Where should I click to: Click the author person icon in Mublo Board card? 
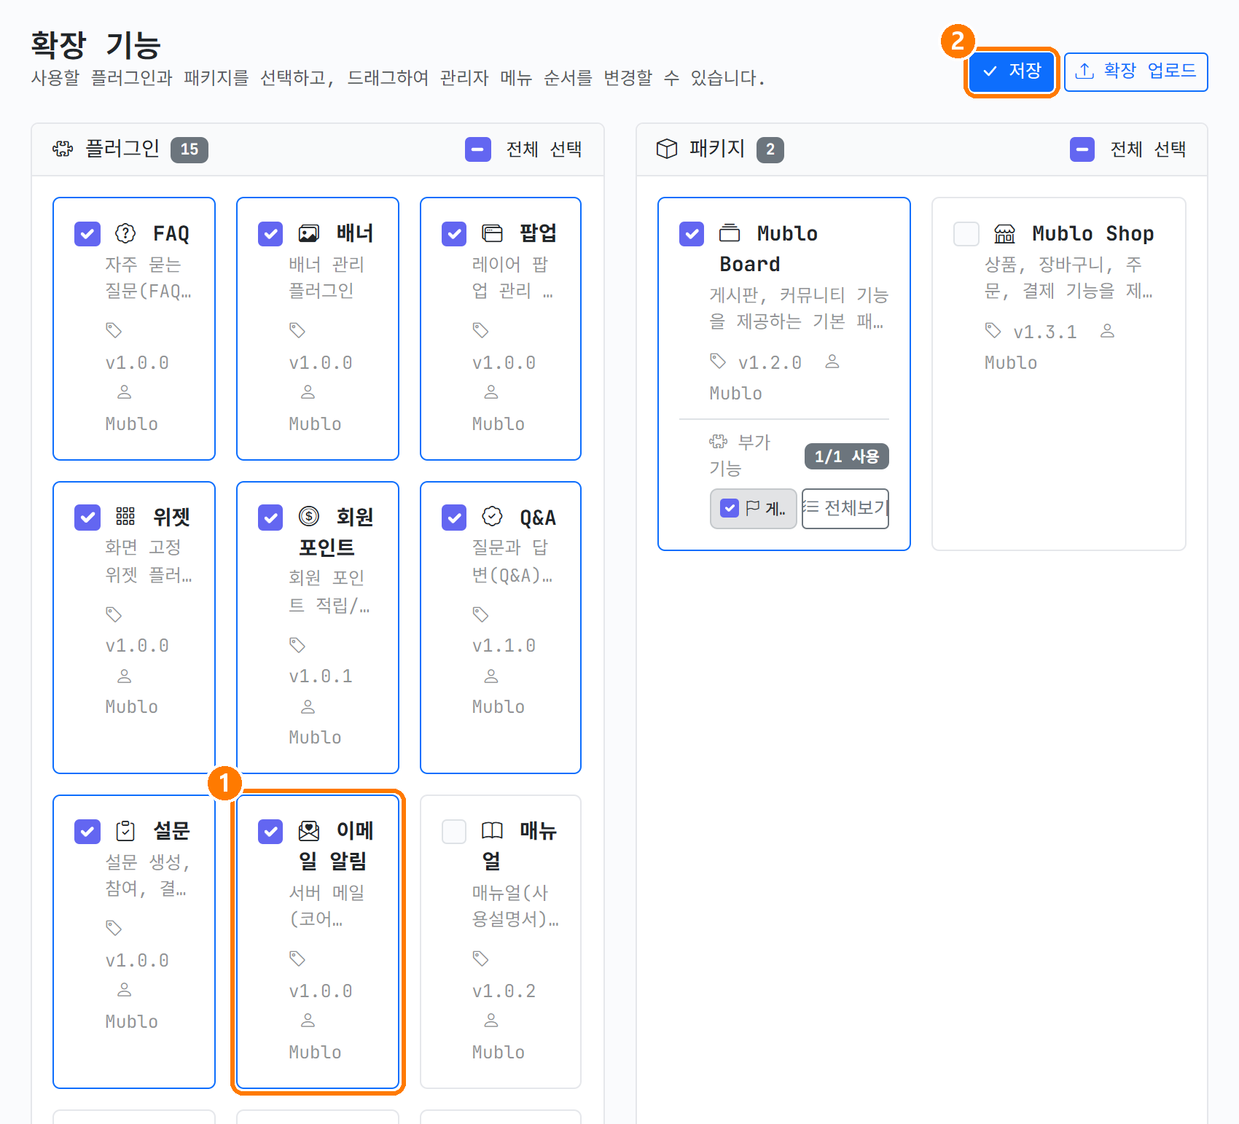pyautogui.click(x=832, y=362)
